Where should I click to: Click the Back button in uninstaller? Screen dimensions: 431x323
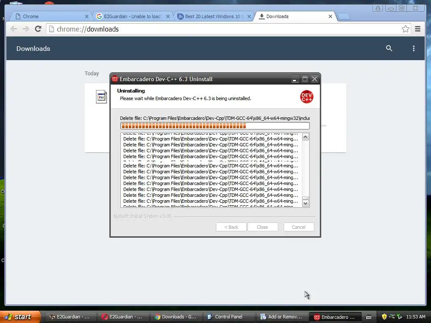click(231, 227)
